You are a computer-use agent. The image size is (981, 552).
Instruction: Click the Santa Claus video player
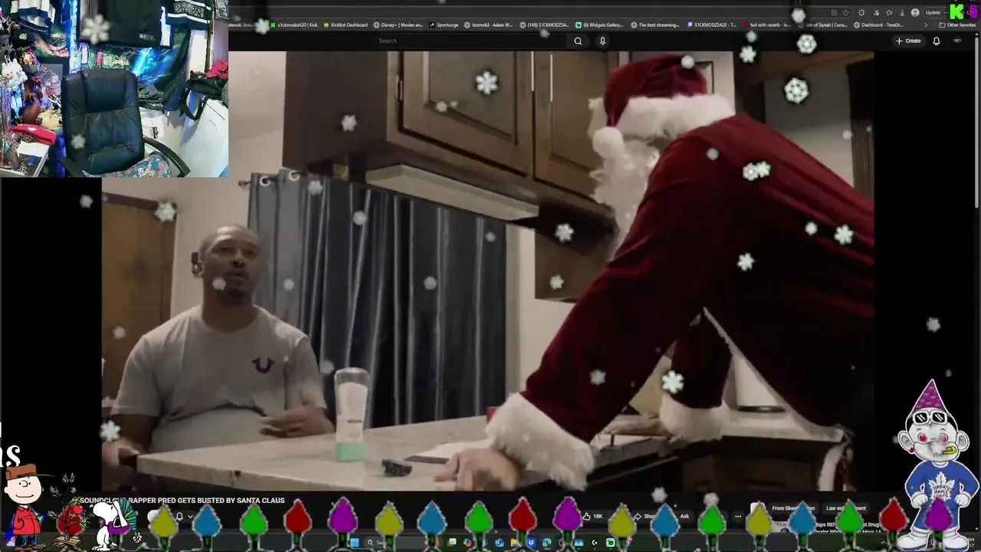[487, 271]
